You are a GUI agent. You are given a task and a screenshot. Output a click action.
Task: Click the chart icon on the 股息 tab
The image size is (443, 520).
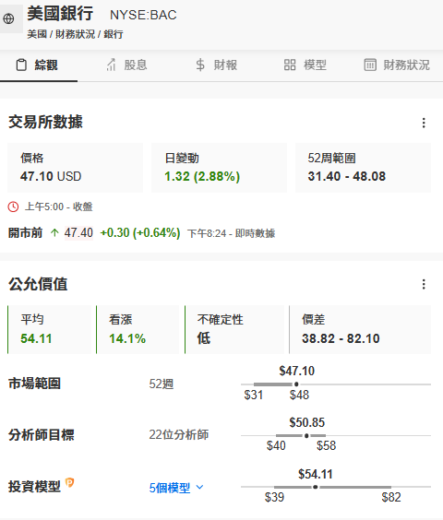pos(112,65)
